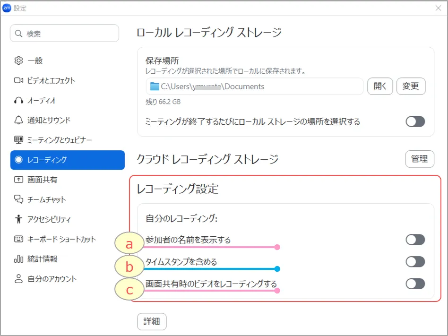Toggle local storage location prompt after meetings

[x=415, y=121]
